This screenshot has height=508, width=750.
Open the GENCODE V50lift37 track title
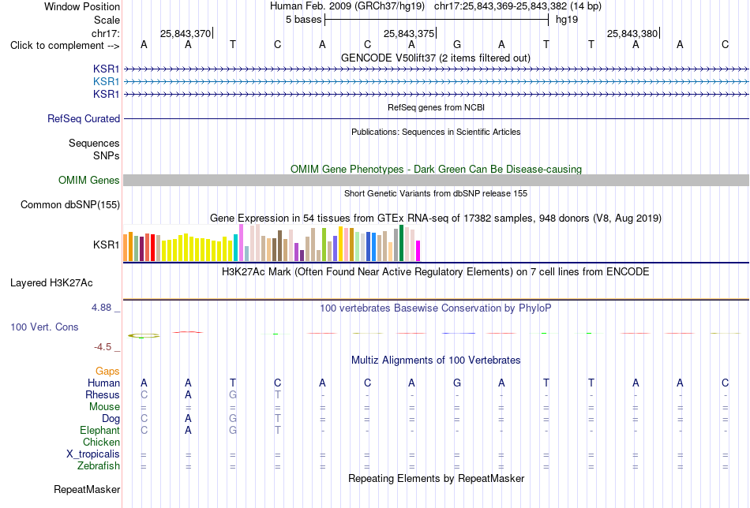point(435,58)
